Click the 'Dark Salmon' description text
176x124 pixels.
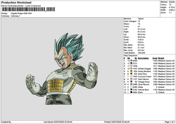pyautogui.click(x=143, y=79)
